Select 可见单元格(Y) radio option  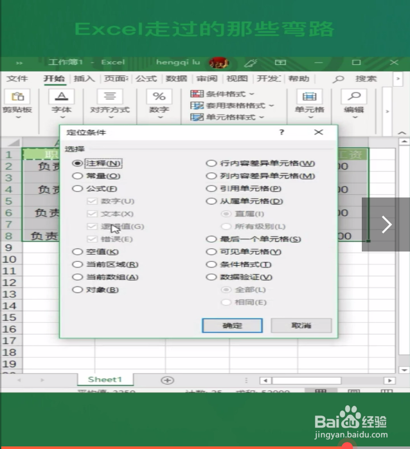coord(211,252)
